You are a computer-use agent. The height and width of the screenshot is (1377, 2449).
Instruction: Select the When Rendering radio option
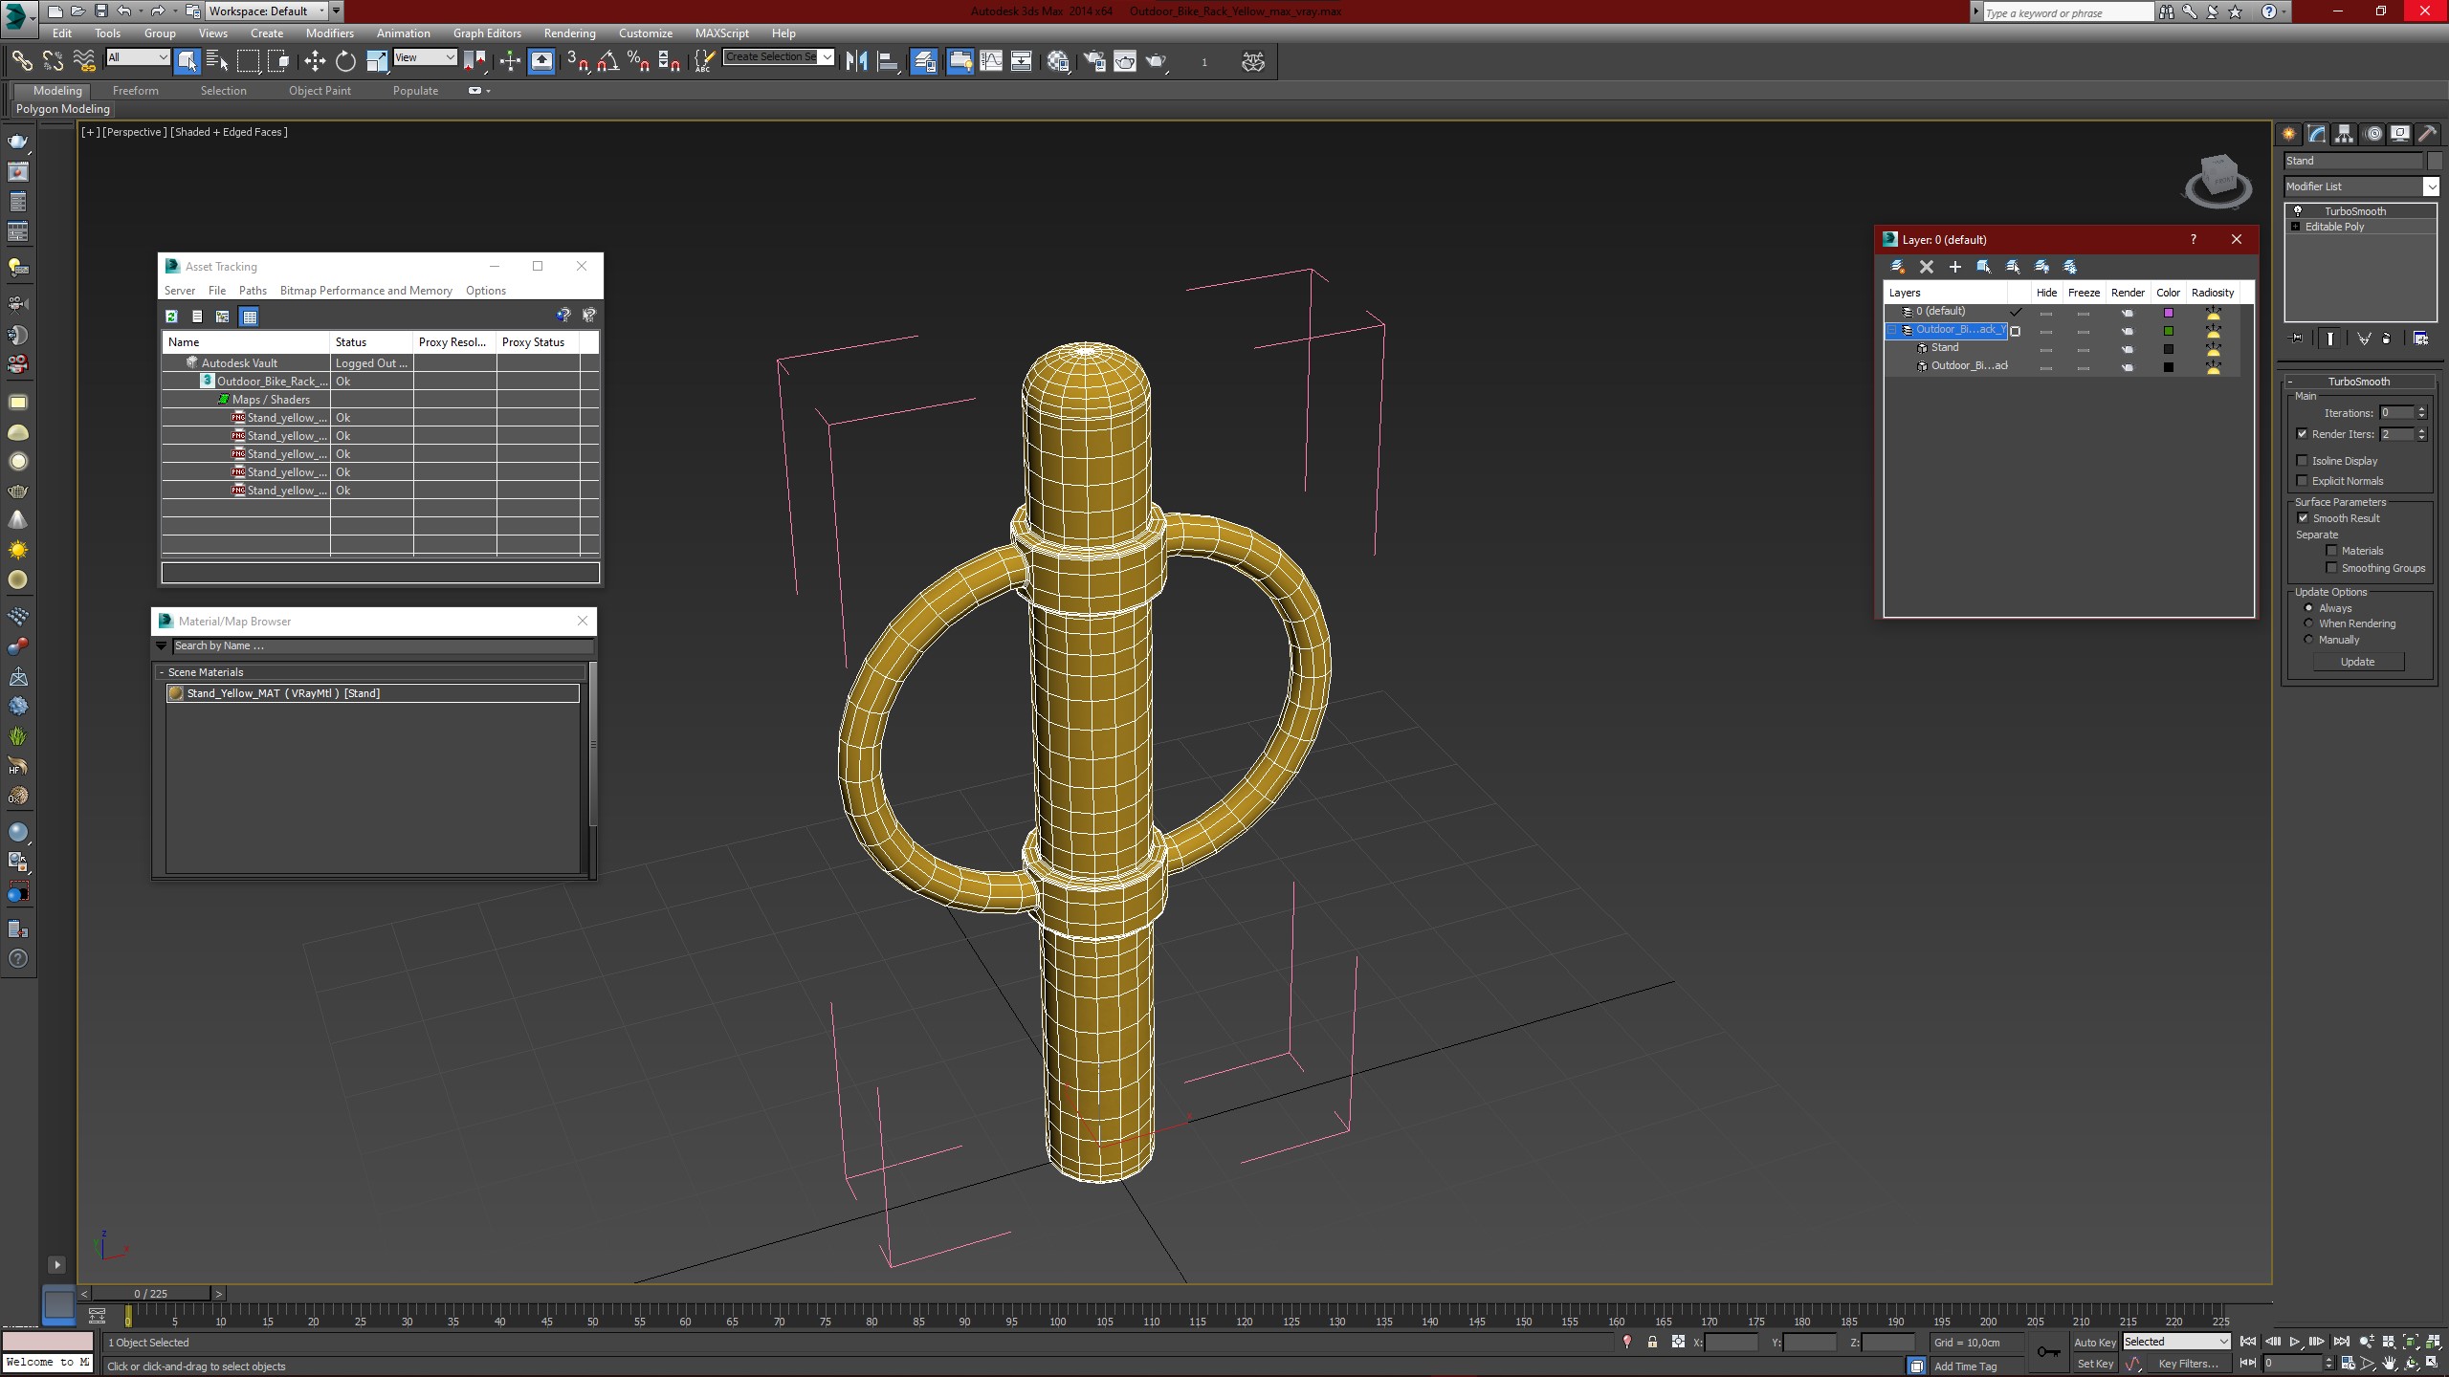click(x=2308, y=623)
